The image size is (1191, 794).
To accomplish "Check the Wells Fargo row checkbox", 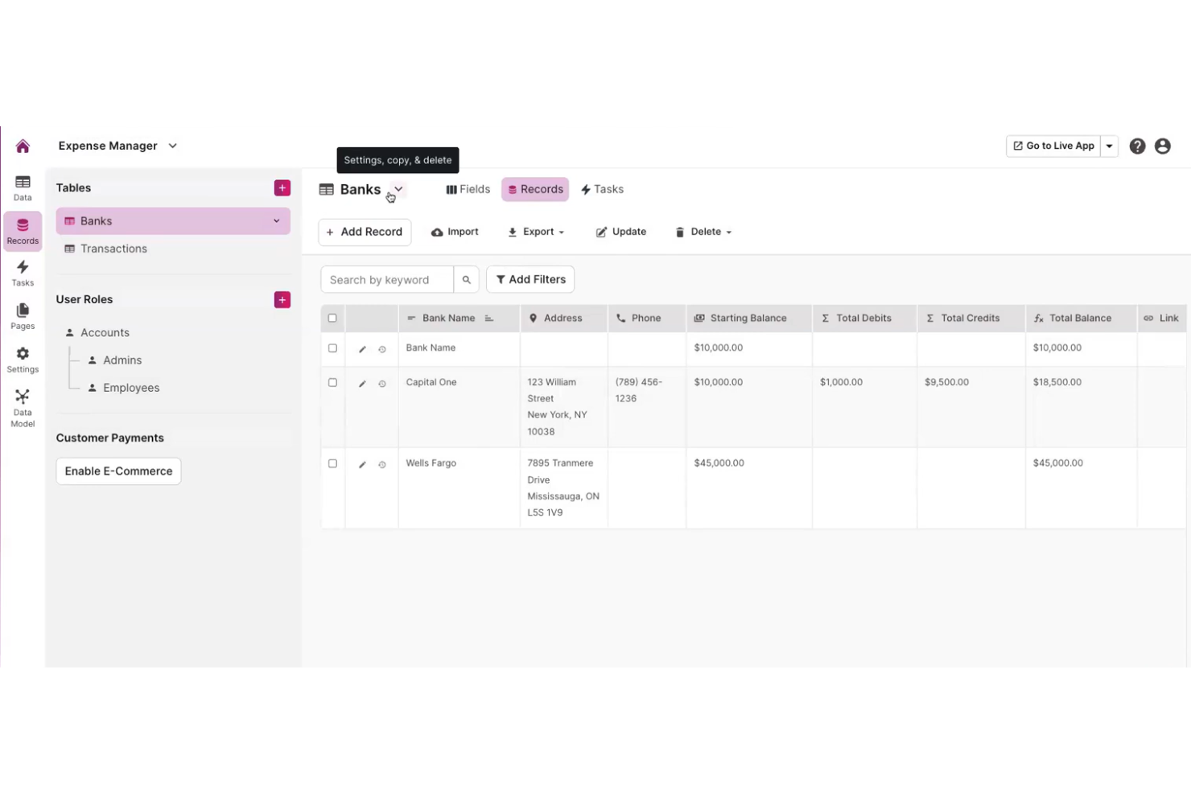I will tap(332, 463).
